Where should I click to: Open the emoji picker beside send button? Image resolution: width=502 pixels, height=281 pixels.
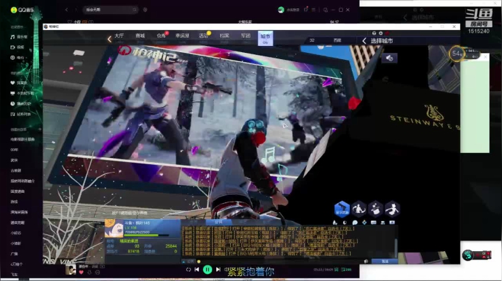click(366, 262)
